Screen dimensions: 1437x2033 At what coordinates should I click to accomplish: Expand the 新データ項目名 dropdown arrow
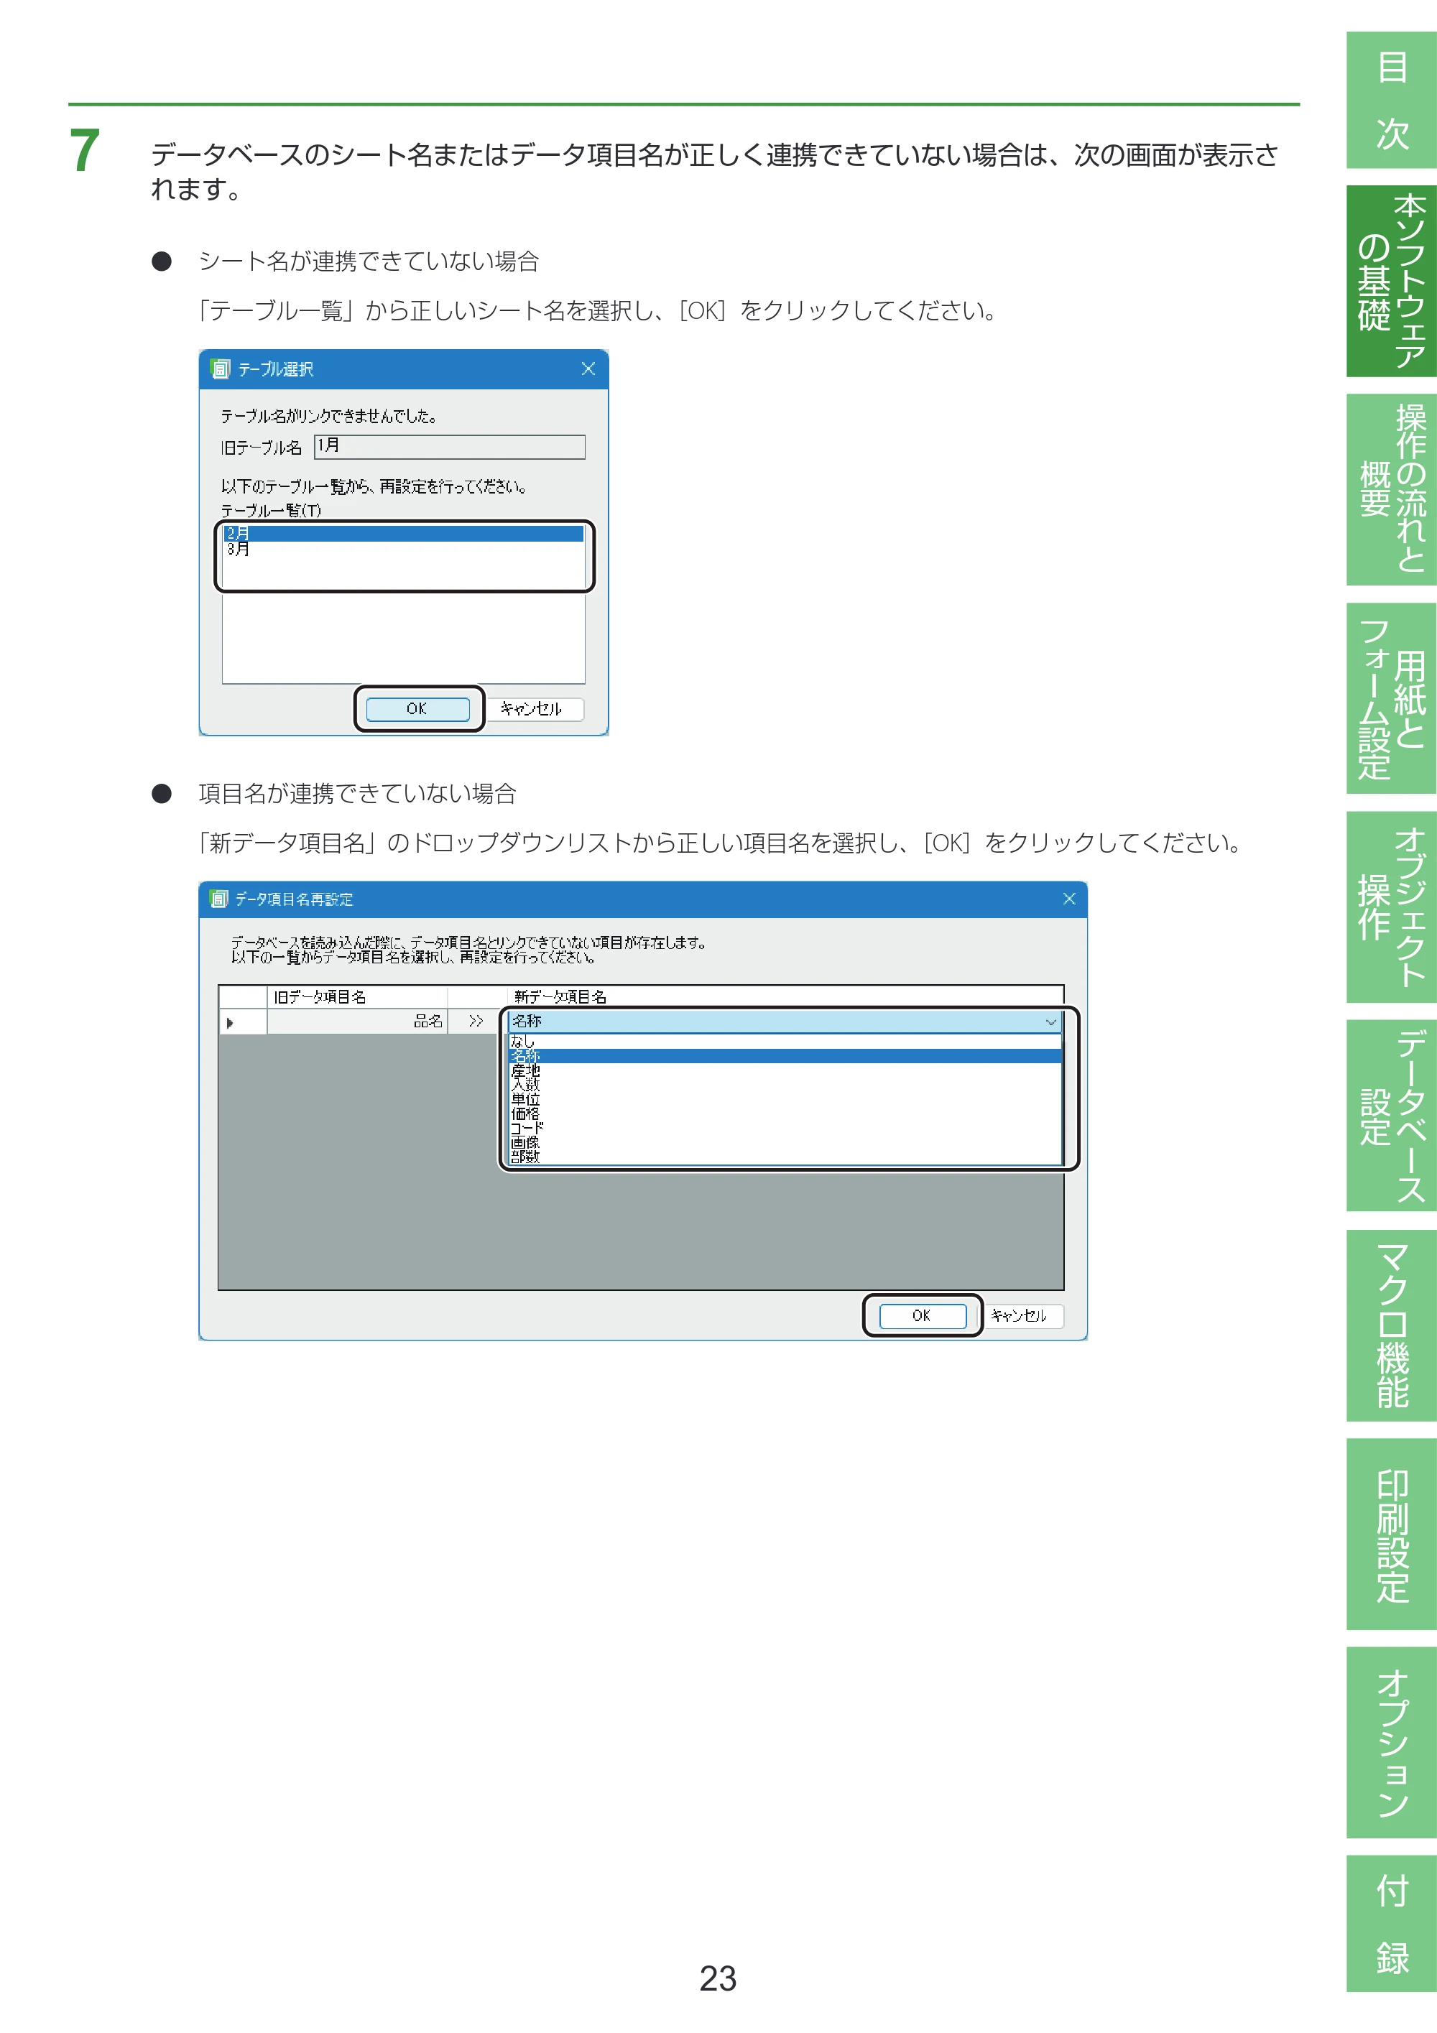tap(1050, 1022)
